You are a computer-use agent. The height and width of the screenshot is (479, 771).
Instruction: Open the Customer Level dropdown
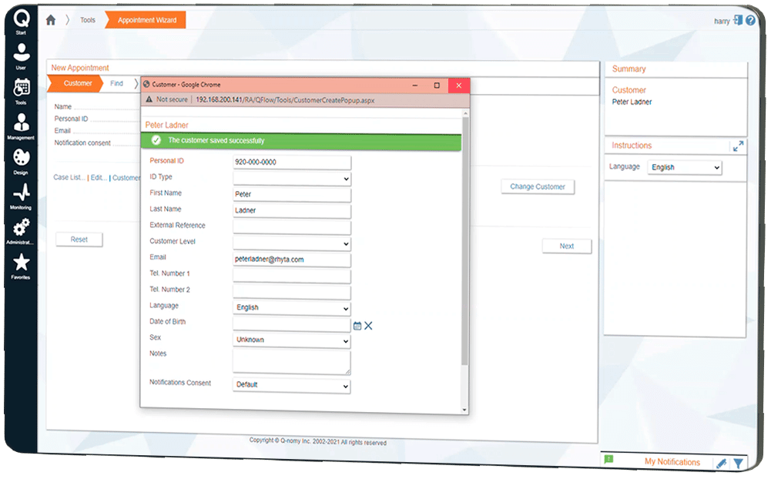292,243
